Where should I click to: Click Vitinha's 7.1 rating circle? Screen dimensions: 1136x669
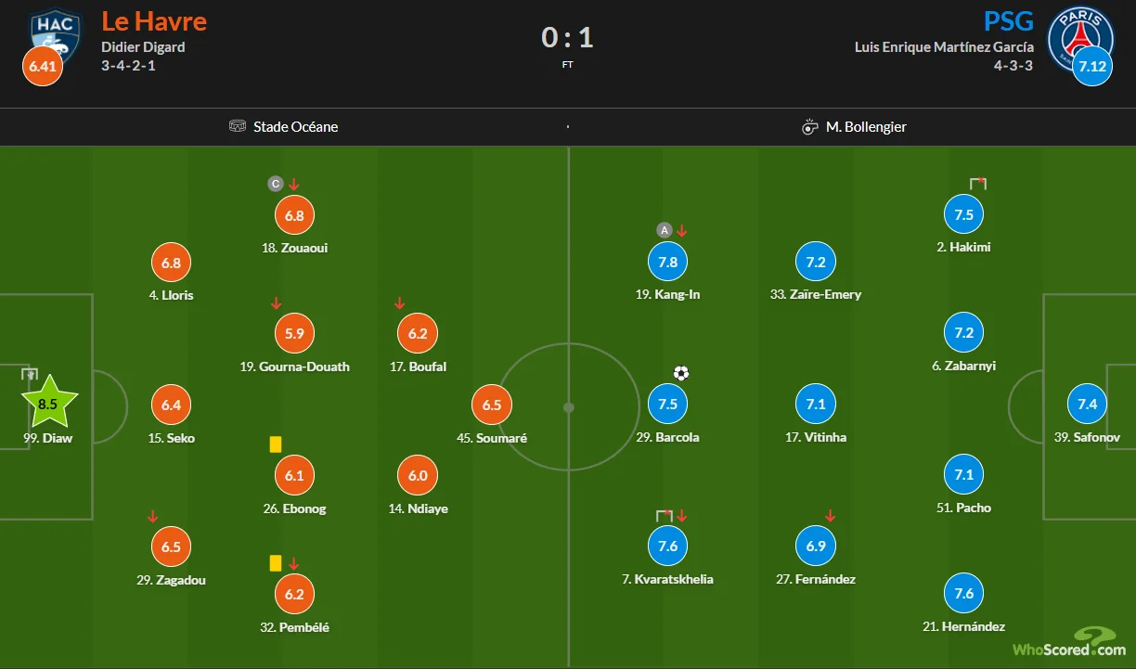point(816,405)
